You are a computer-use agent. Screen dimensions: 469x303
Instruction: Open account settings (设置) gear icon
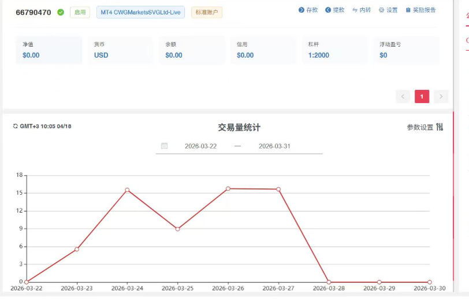[382, 10]
